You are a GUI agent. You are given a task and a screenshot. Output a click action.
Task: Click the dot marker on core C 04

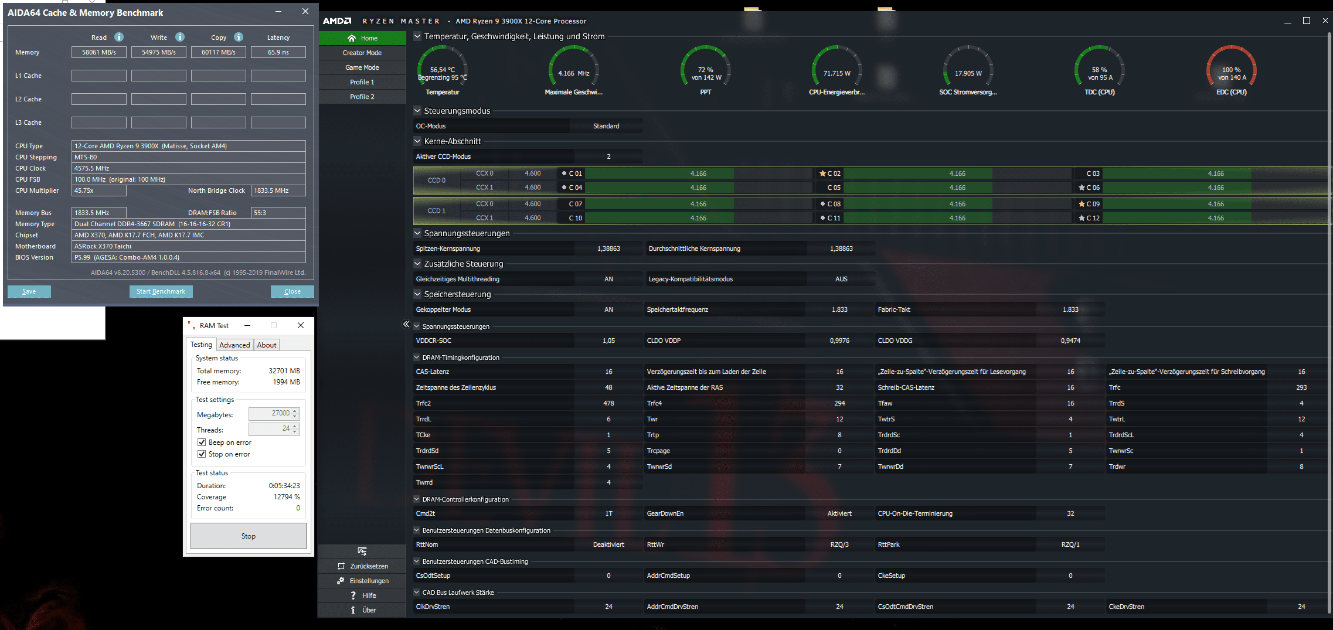click(564, 188)
